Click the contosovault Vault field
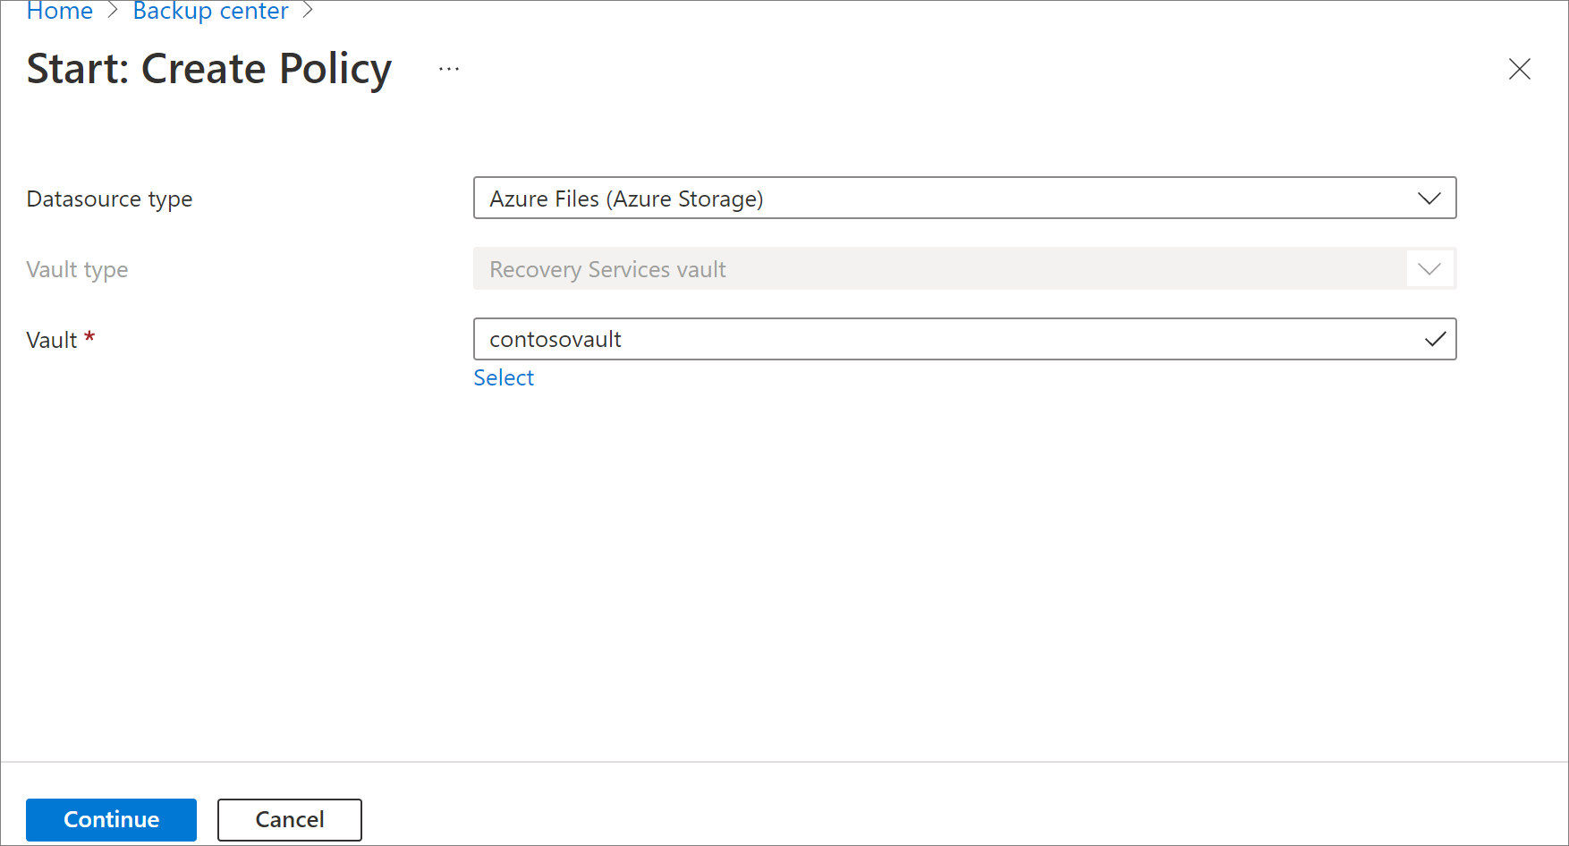The image size is (1569, 846). tap(948, 340)
